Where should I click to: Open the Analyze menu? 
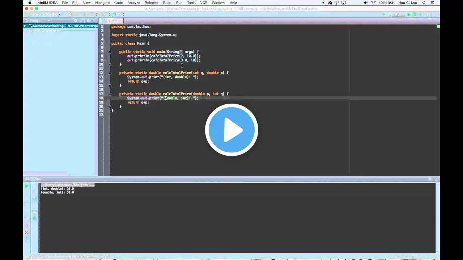pyautogui.click(x=134, y=3)
